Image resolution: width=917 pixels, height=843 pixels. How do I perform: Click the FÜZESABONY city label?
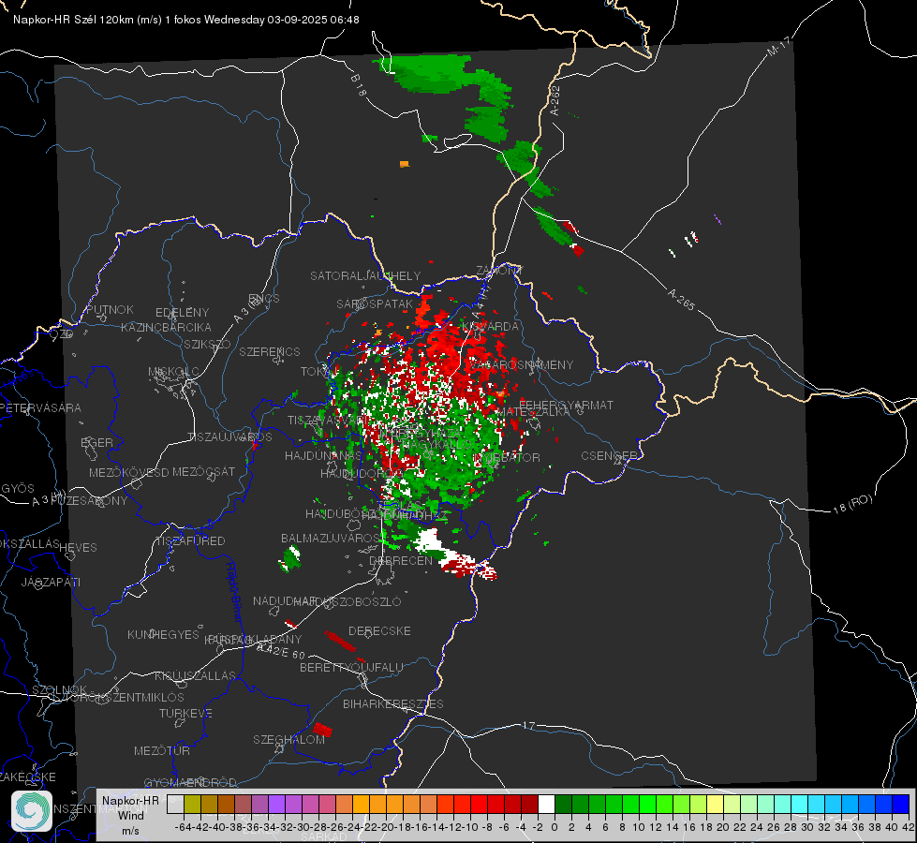88,501
